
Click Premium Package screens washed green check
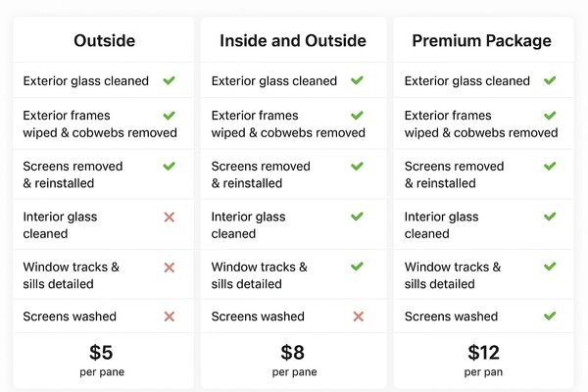click(x=550, y=317)
